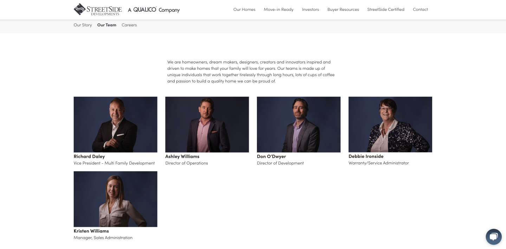Select StreetSide Certified in navigation
Screen dimensions: 506x249
point(386,9)
